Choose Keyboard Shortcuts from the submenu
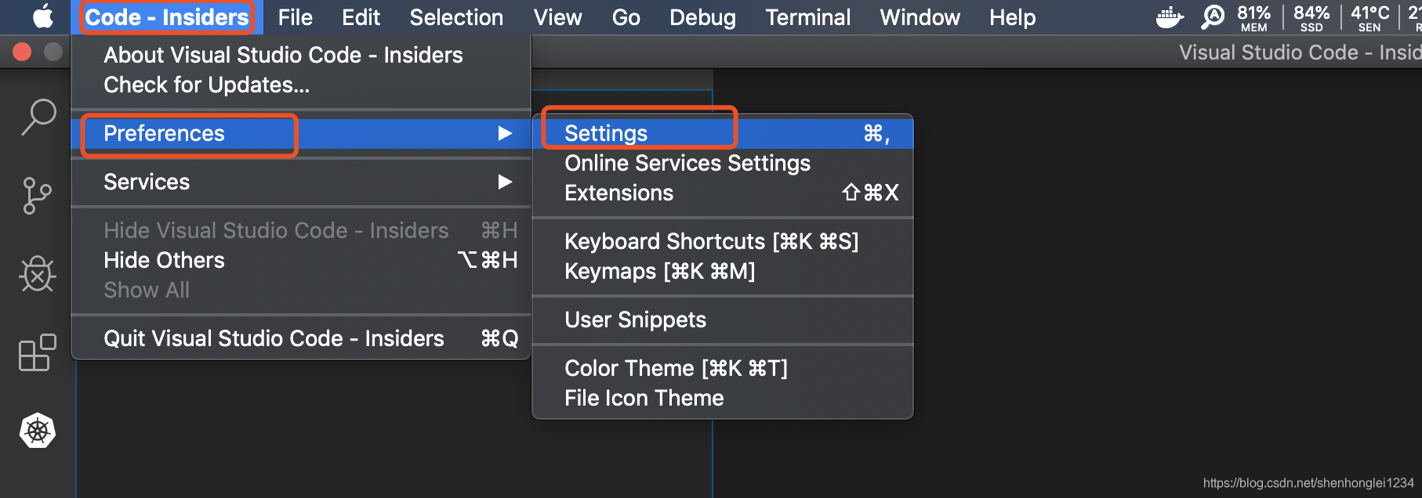Screen dimensions: 1422x498 click(x=712, y=241)
